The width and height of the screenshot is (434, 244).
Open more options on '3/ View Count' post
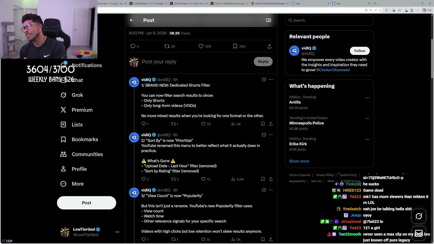point(271,190)
